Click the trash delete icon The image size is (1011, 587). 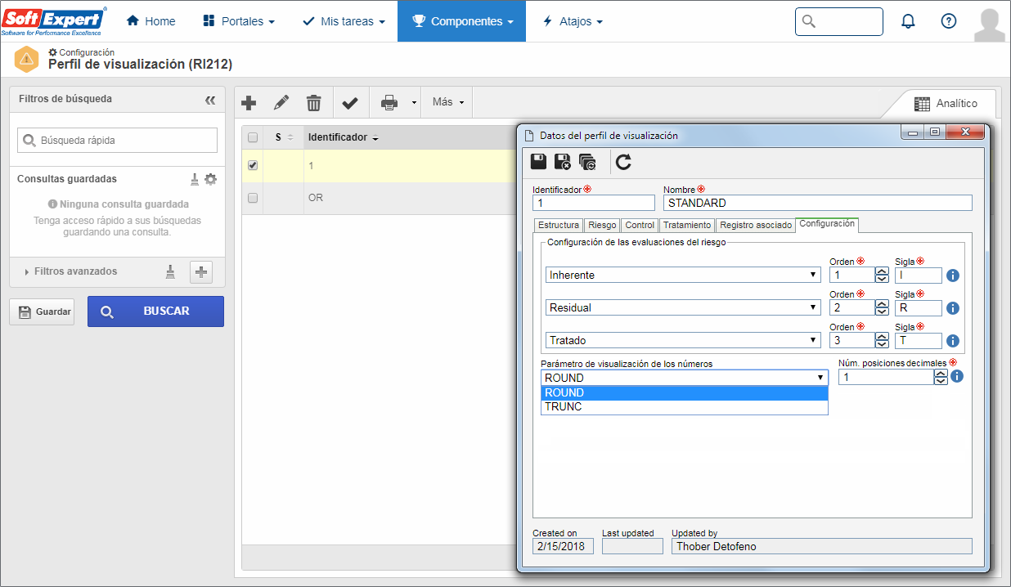tap(313, 103)
